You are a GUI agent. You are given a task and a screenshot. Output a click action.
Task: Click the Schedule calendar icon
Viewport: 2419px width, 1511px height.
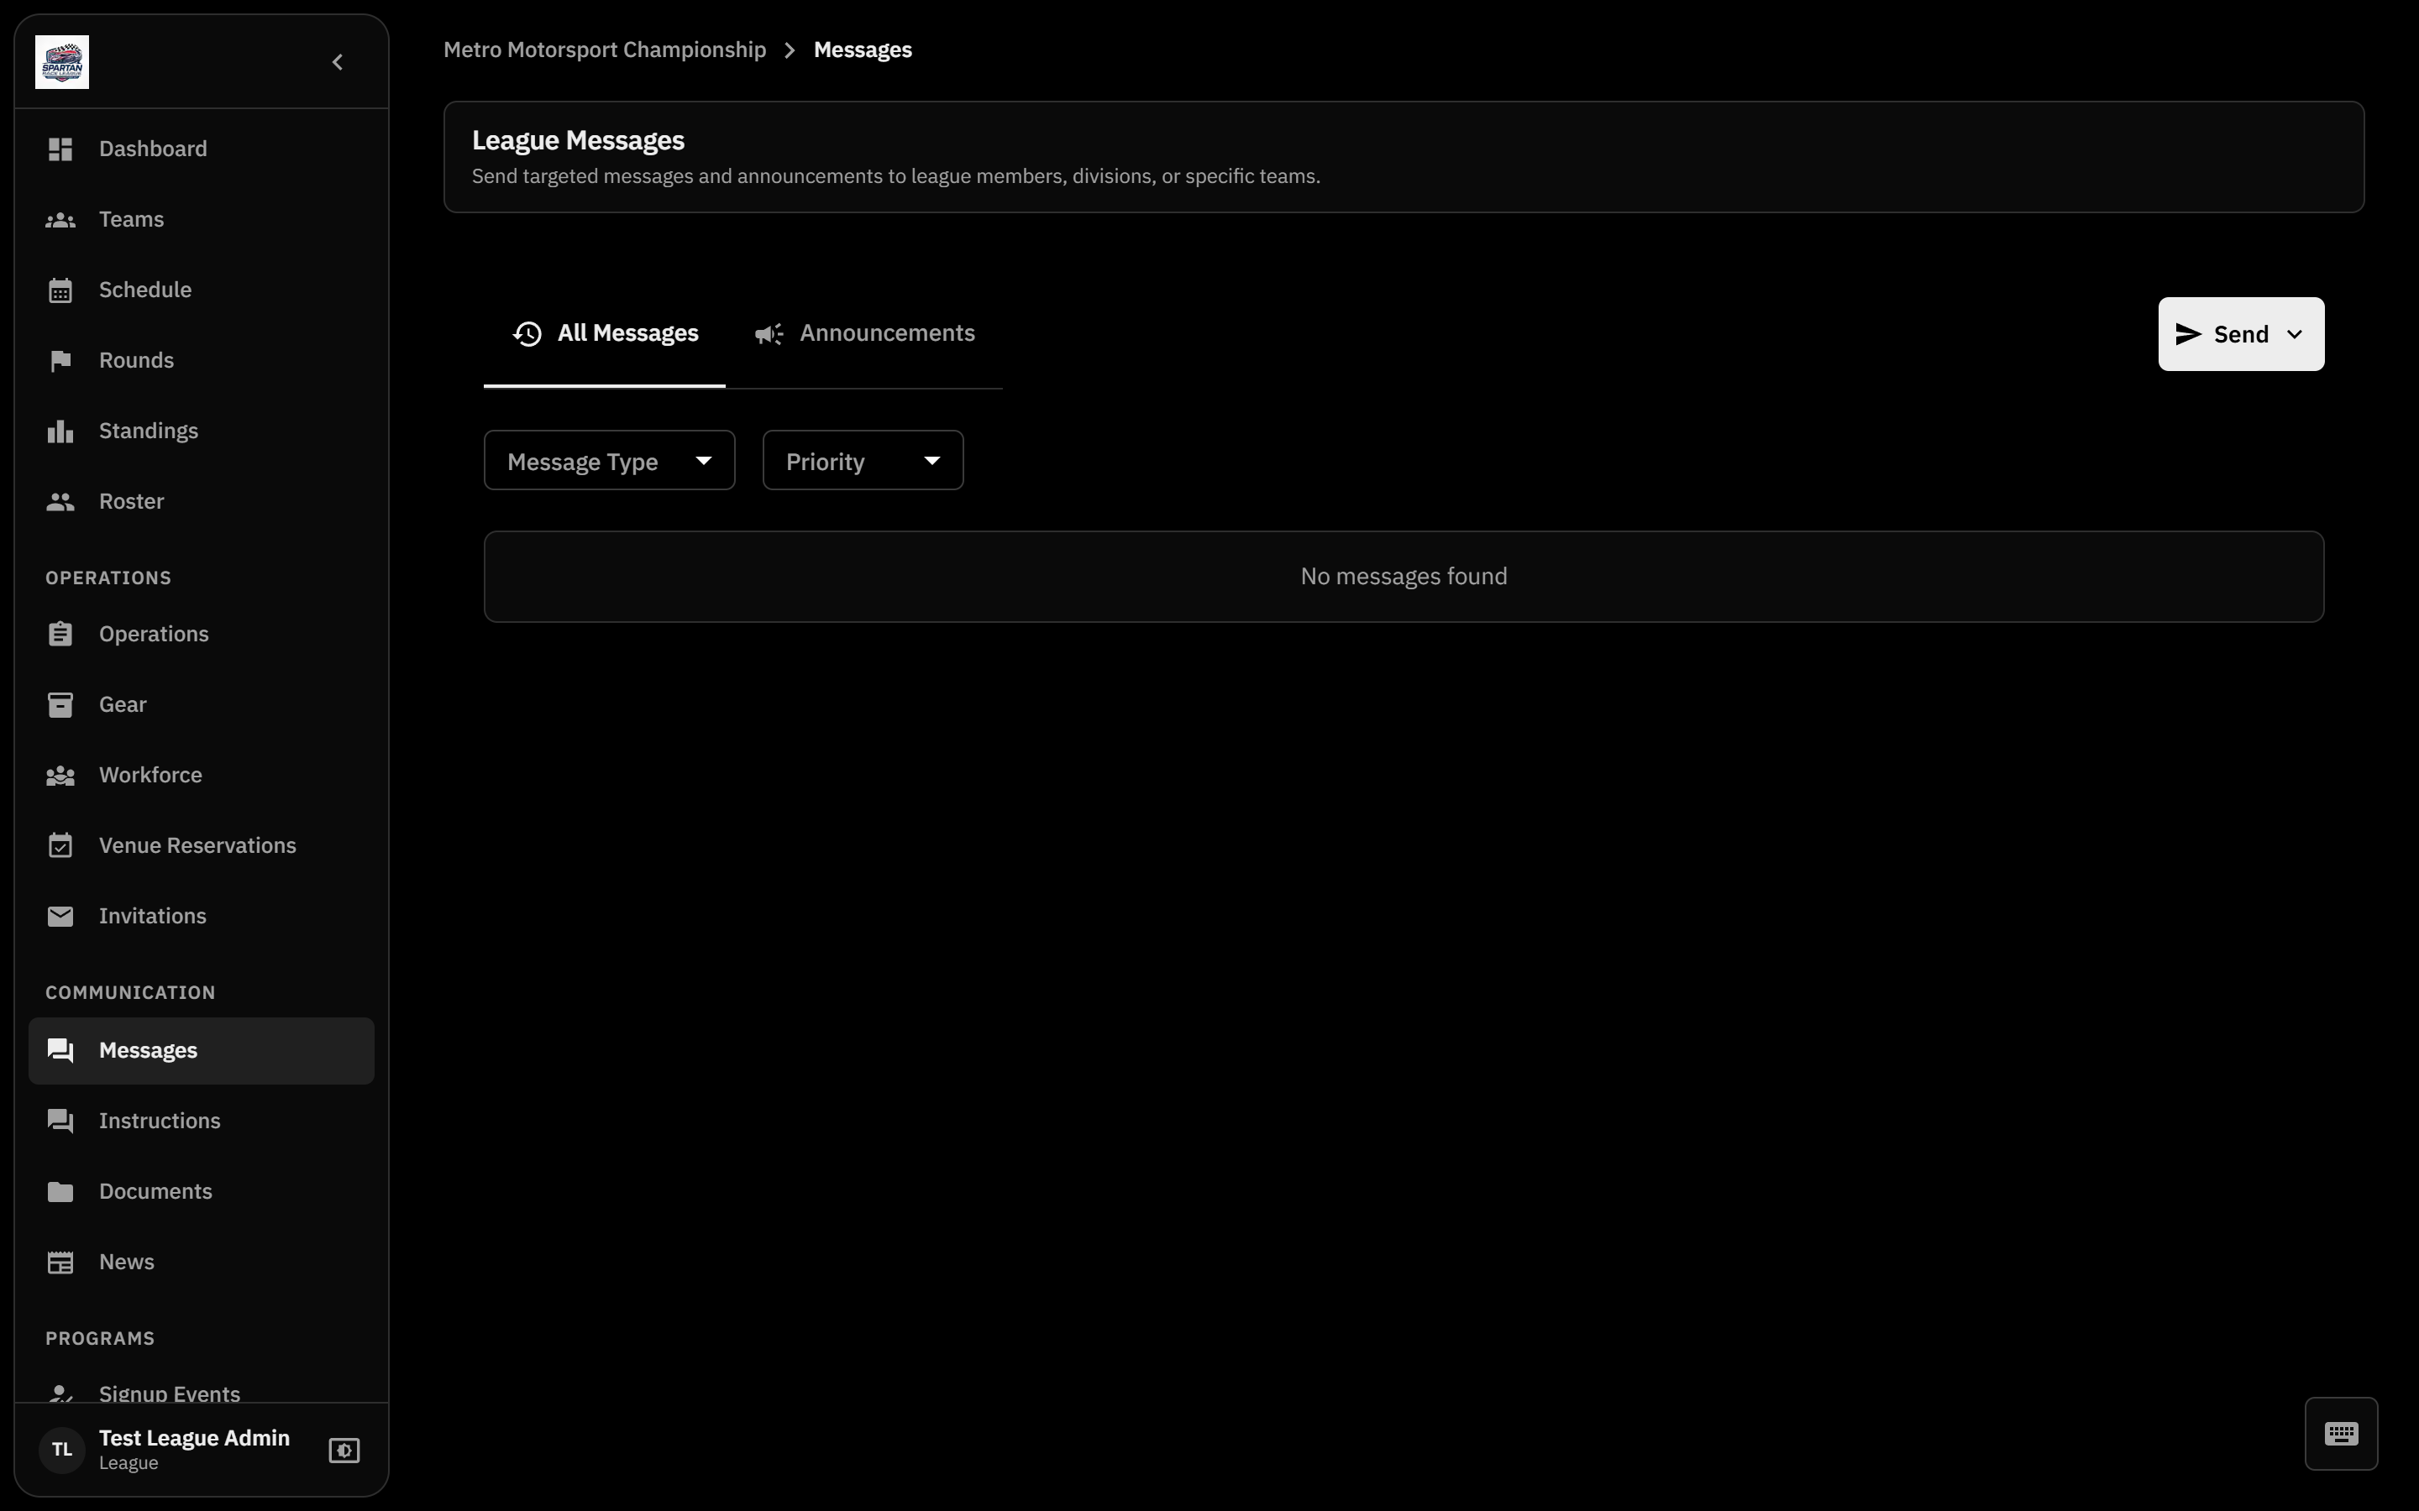pos(60,290)
